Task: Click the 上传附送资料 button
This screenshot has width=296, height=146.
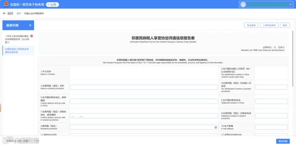Action: pos(269,25)
